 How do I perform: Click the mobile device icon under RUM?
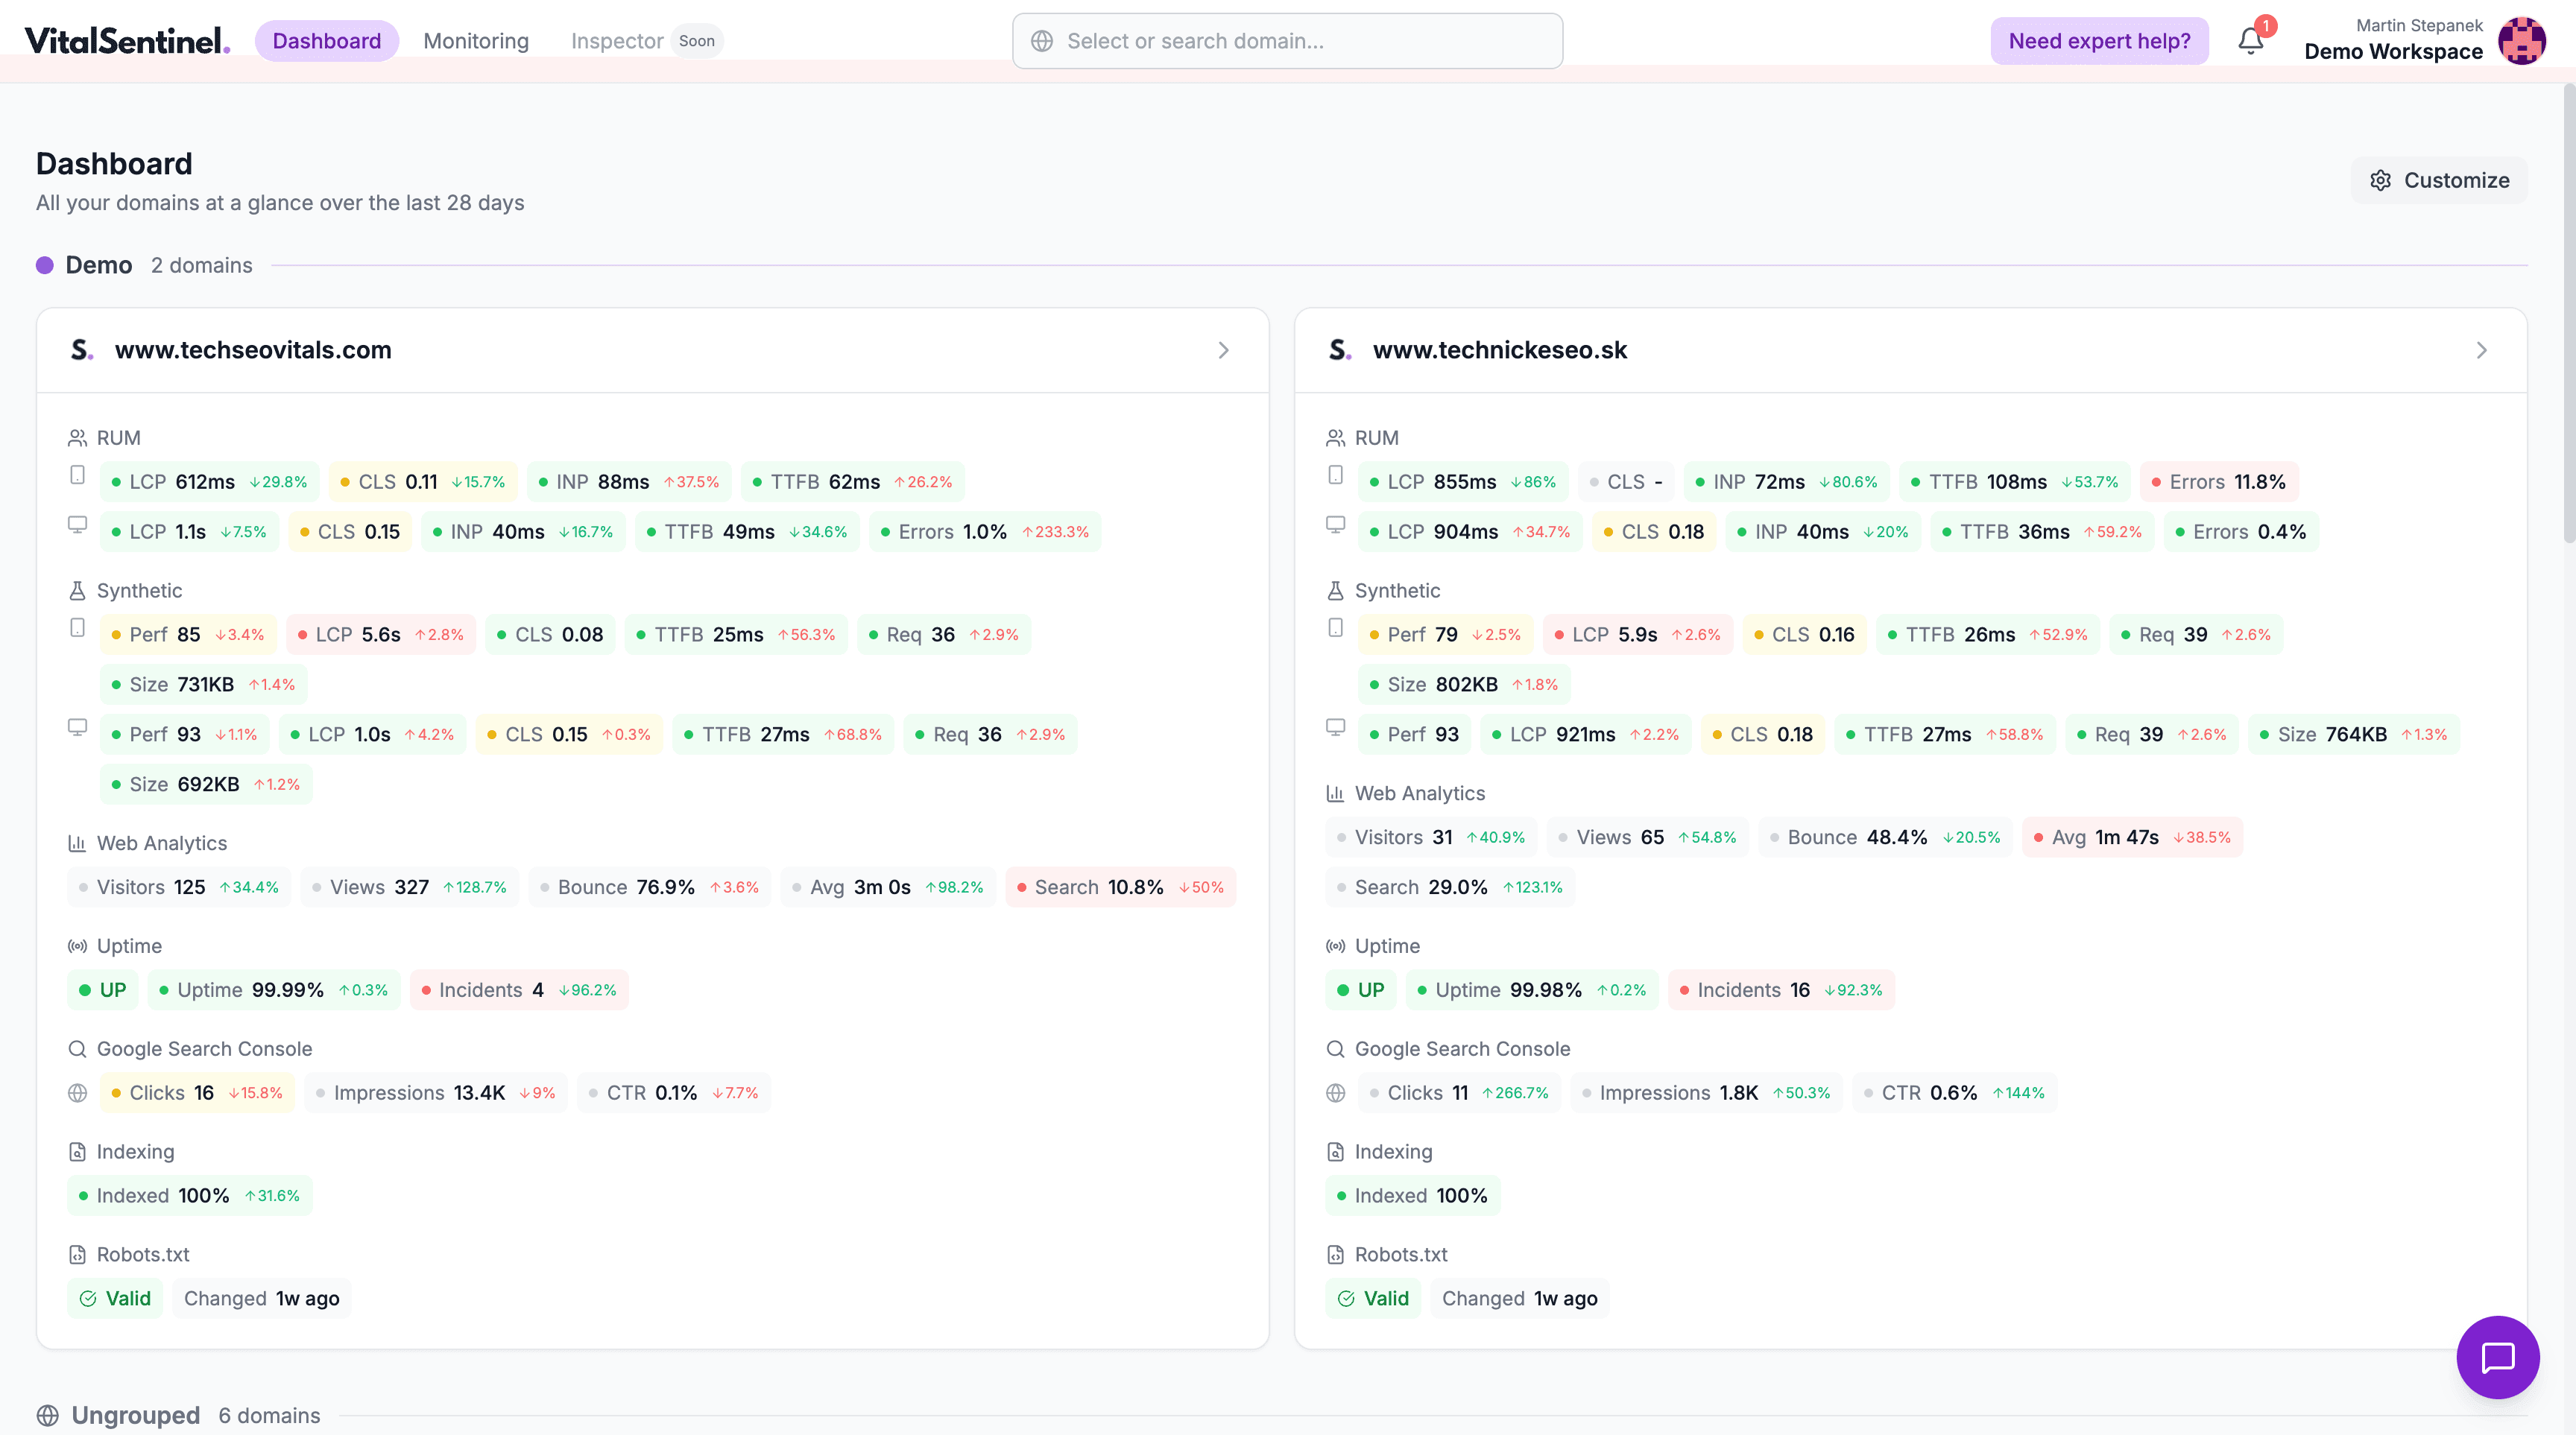click(x=78, y=475)
